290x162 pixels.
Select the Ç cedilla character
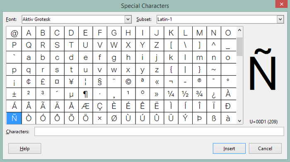100,106
